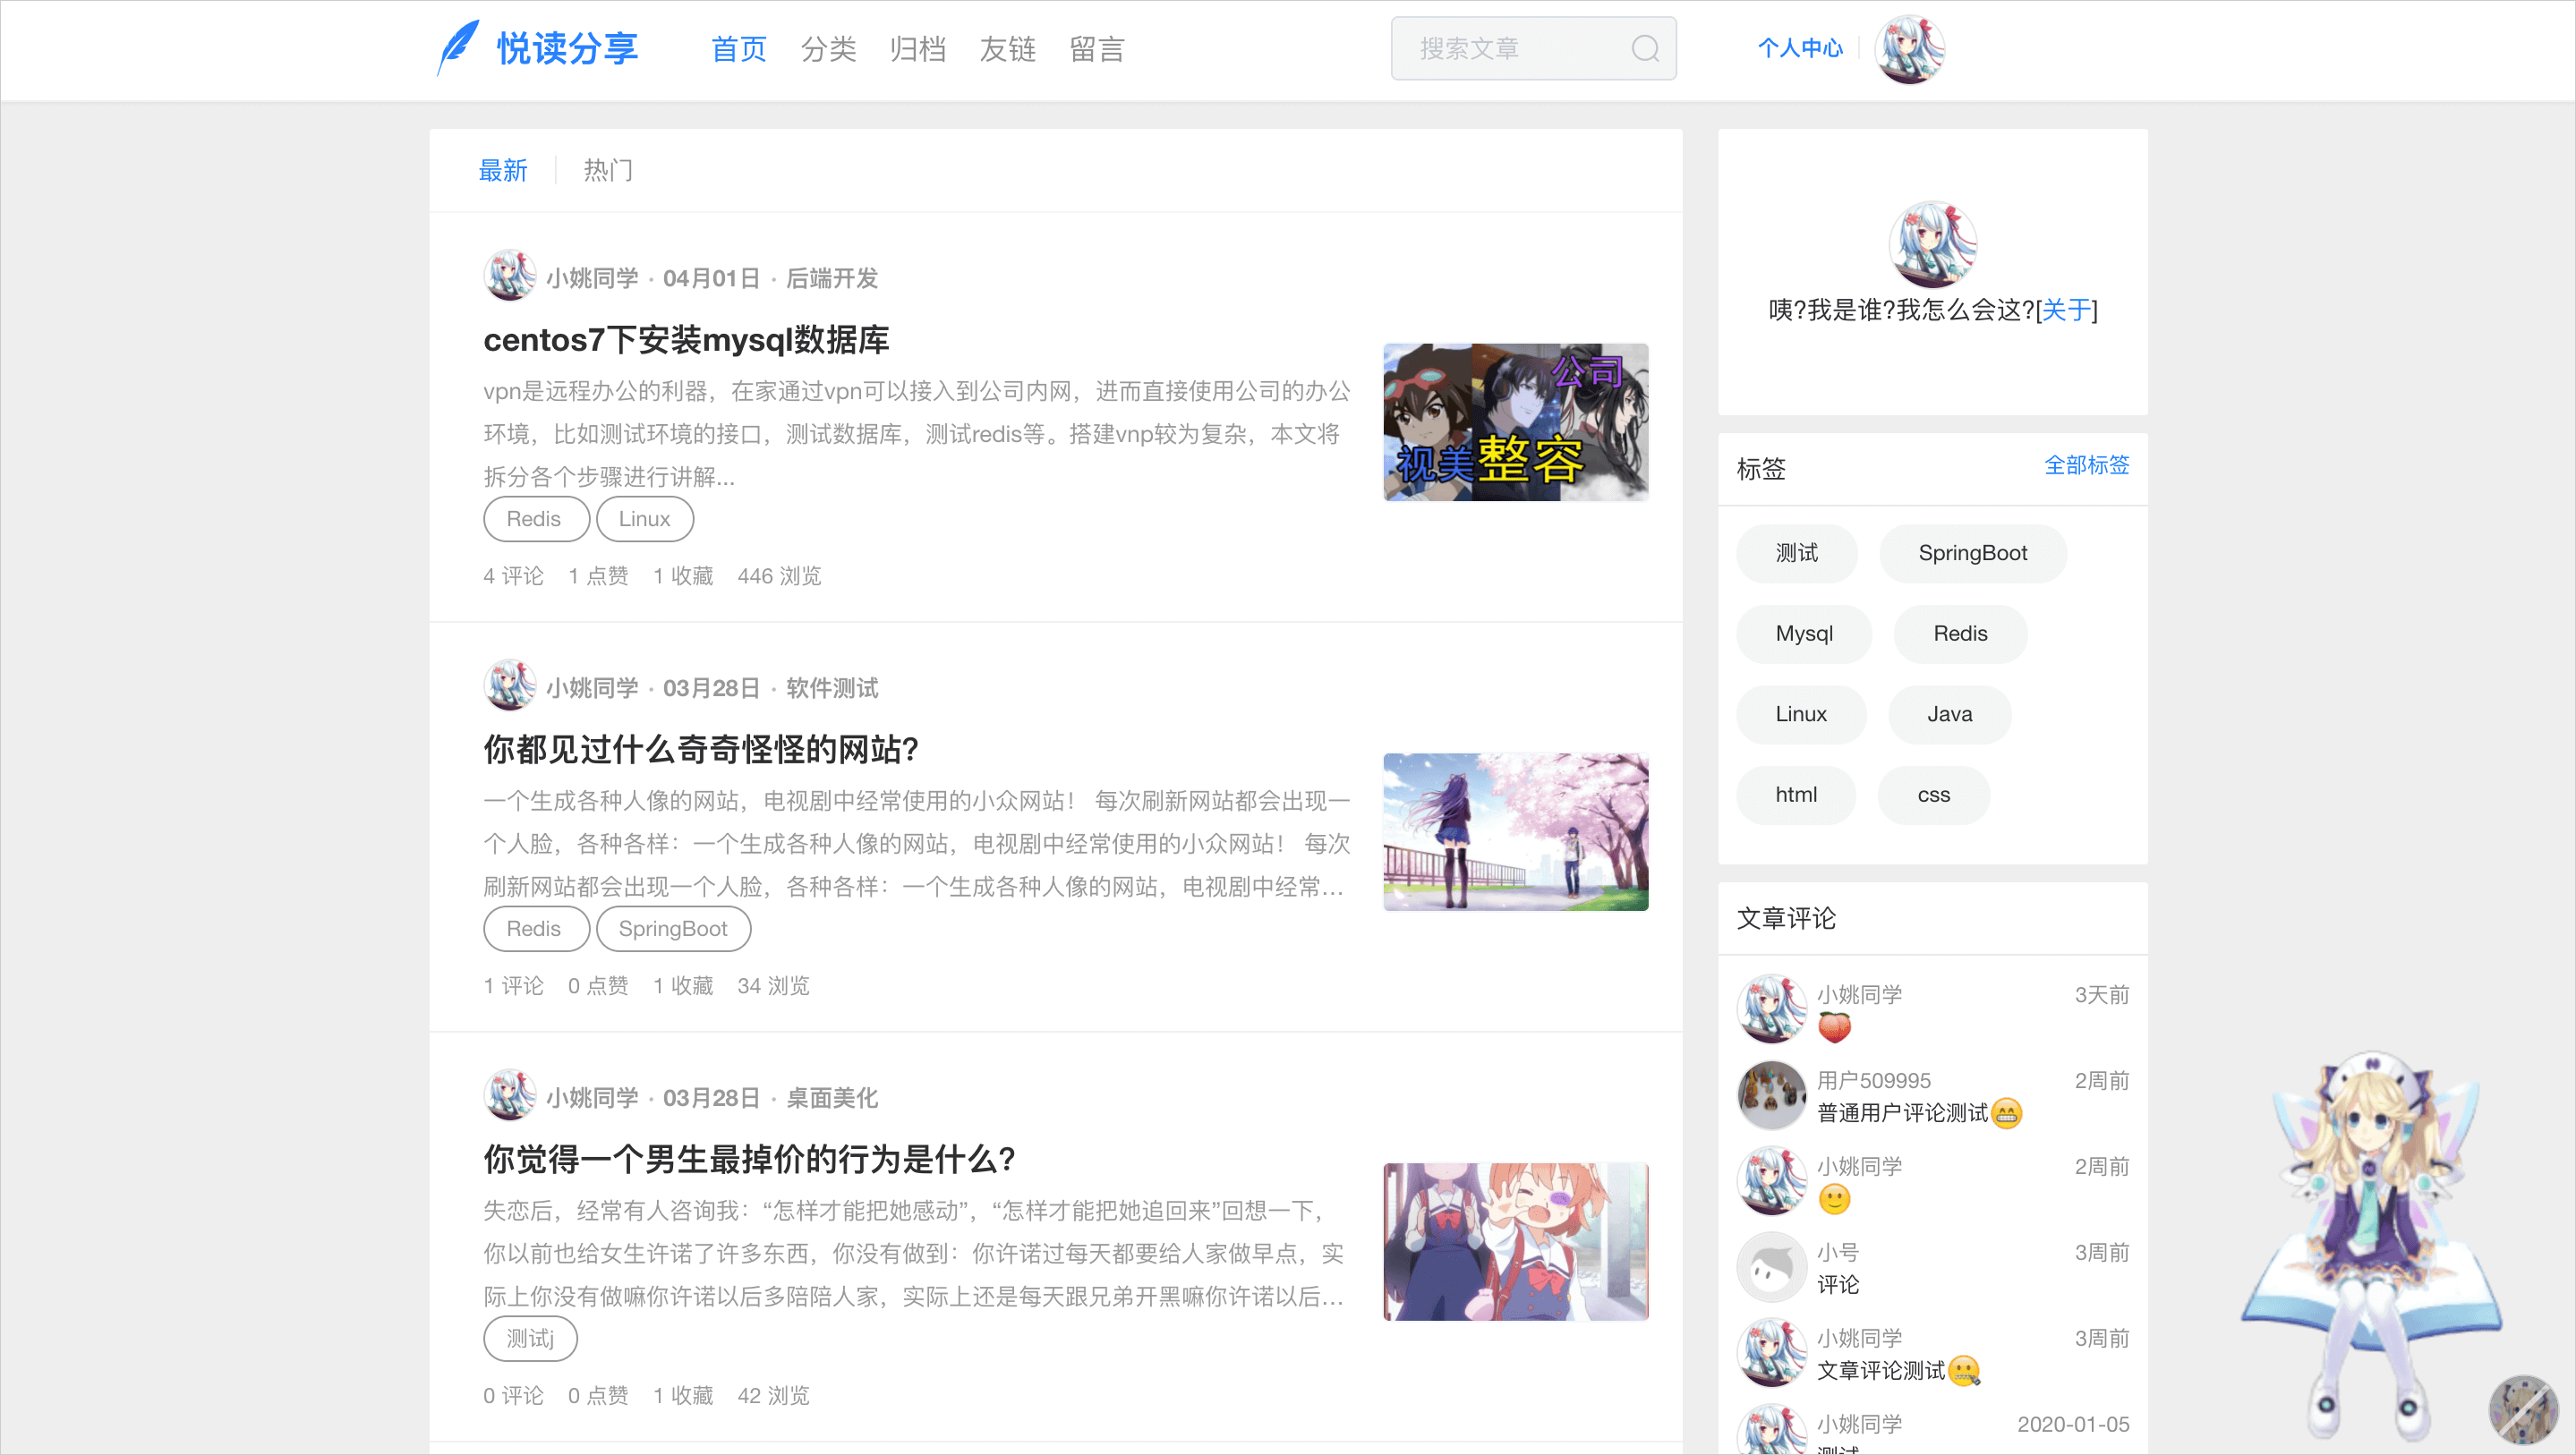Focus the 搜索文章 search field
The width and height of the screenshot is (2576, 1455).
1510,48
